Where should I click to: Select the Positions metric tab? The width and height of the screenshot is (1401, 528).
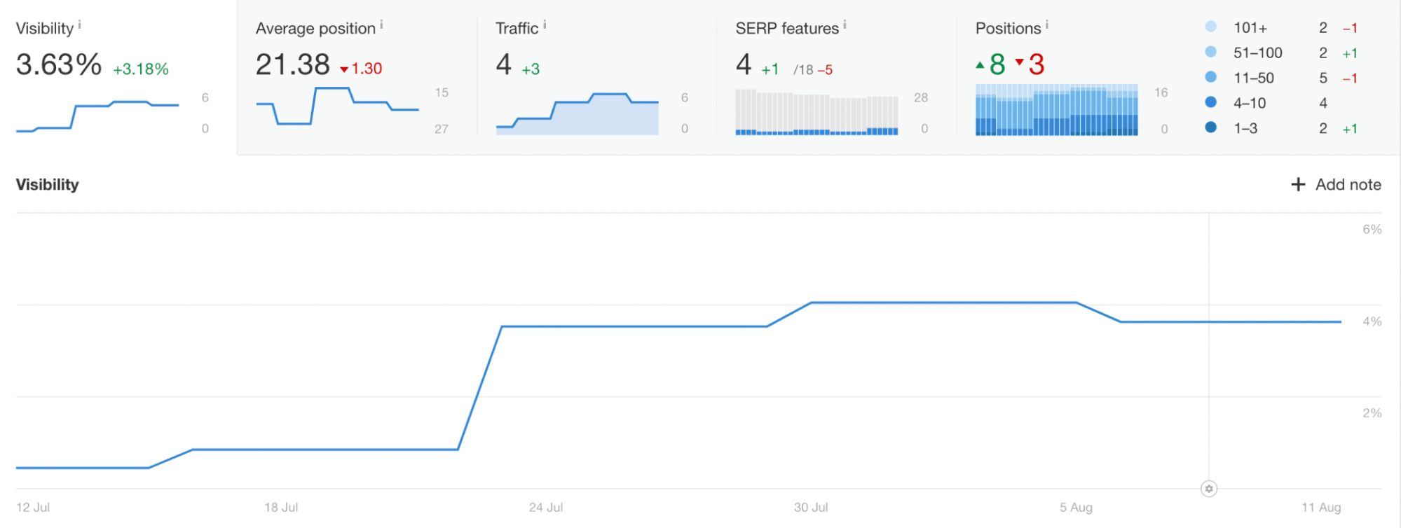click(x=1177, y=77)
